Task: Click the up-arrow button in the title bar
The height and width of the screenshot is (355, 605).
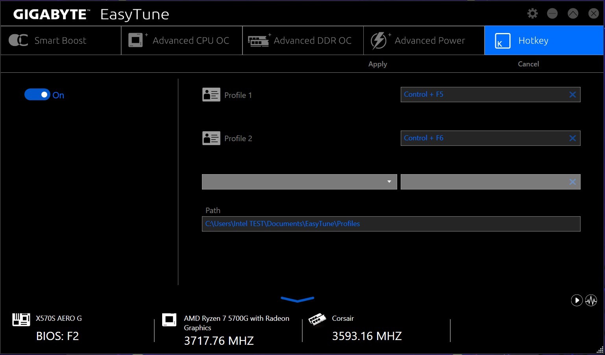Action: tap(573, 13)
